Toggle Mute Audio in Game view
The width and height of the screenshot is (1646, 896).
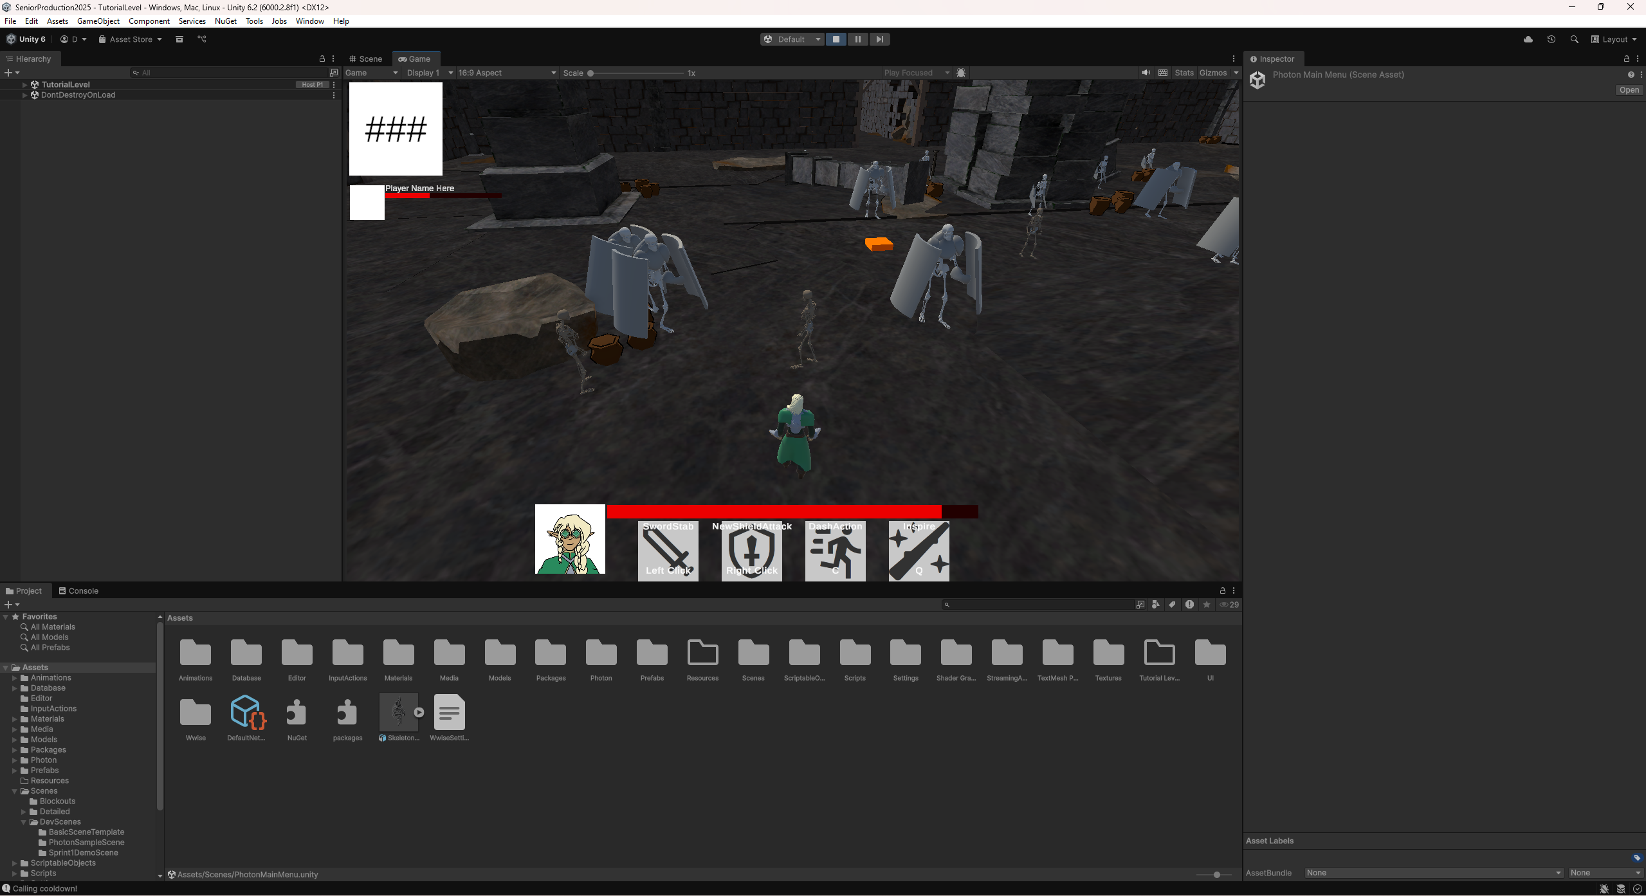pos(1146,73)
